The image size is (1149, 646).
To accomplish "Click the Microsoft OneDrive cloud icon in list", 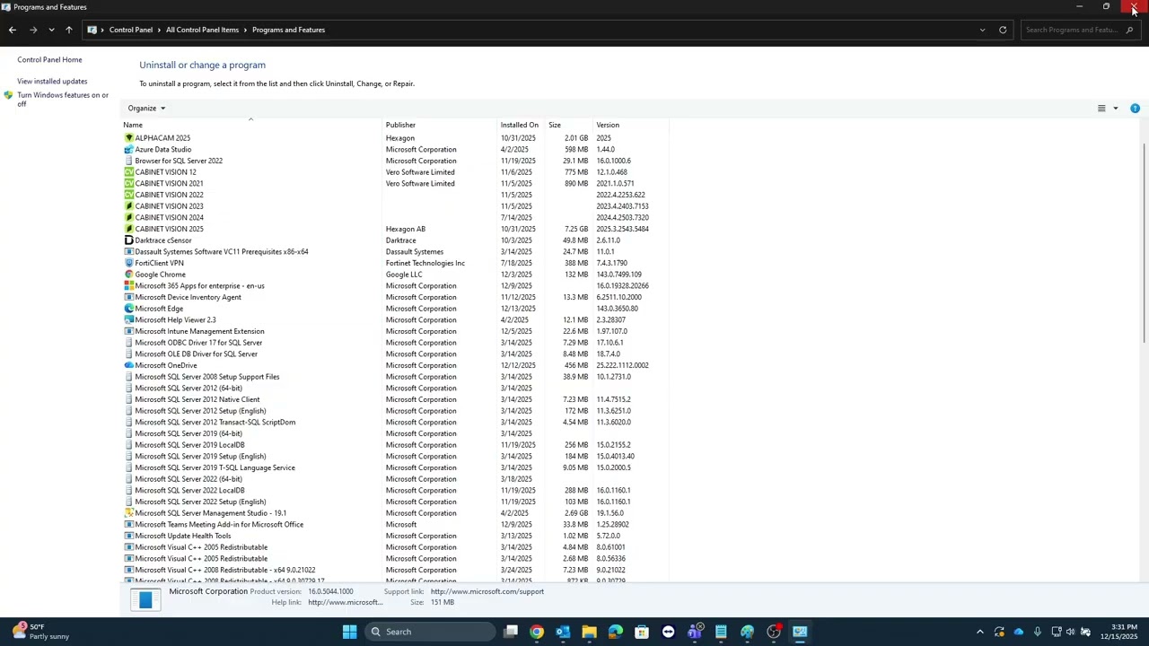I will tap(128, 365).
